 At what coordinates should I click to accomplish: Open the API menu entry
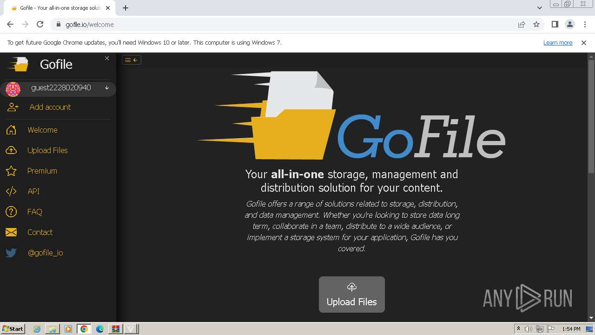(x=33, y=191)
